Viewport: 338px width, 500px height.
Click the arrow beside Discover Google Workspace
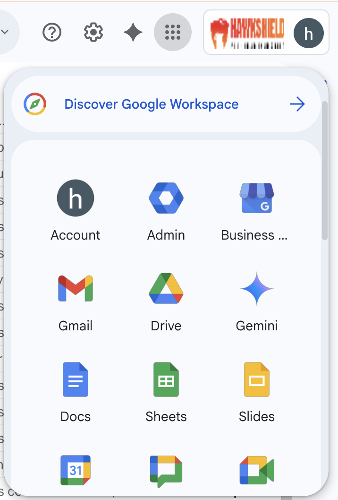click(297, 104)
